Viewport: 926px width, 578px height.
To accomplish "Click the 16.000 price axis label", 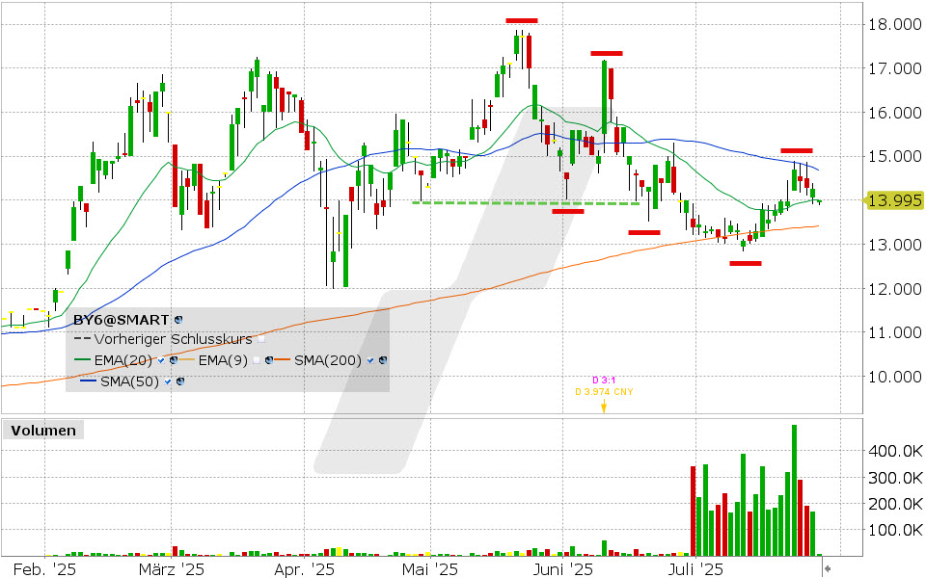I will click(895, 113).
